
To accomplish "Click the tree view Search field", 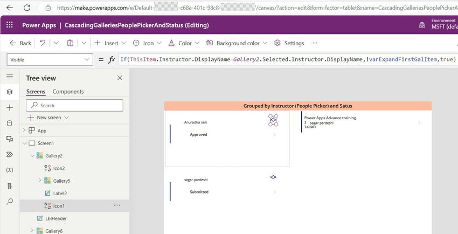I will point(74,106).
